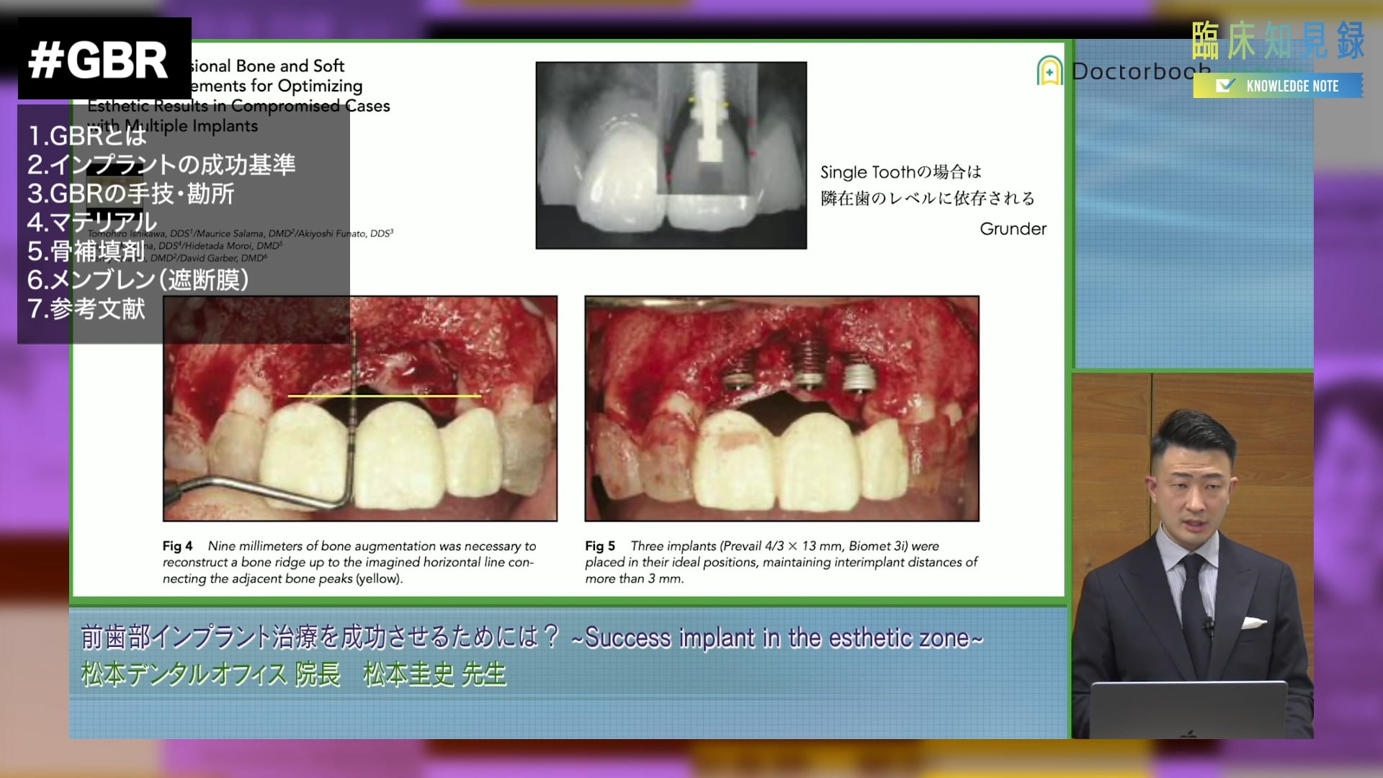
Task: Open chapter 3.GBRの手技・勘所
Action: click(x=130, y=193)
